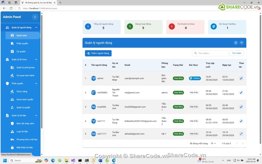Click the YubiKey badge for admin
Screen dimensions: 262x164
click(x=195, y=78)
